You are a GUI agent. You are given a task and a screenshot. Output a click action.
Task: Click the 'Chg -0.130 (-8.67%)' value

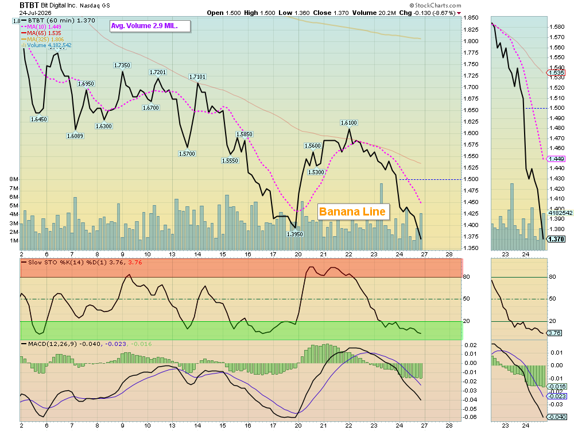point(427,13)
